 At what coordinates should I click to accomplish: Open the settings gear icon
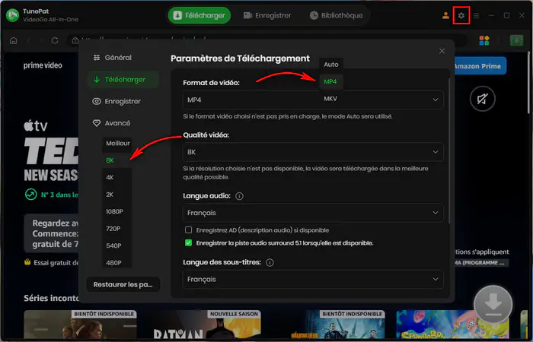coord(461,16)
